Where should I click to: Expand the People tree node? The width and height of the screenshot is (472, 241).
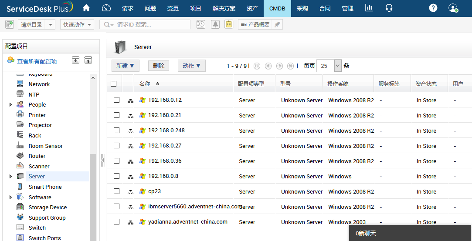(10, 105)
